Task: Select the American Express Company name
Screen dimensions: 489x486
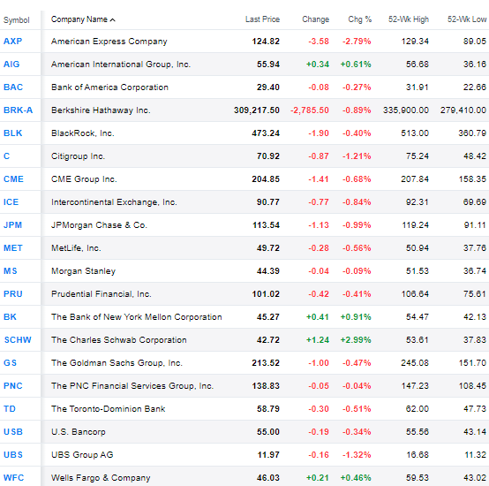Action: (109, 42)
